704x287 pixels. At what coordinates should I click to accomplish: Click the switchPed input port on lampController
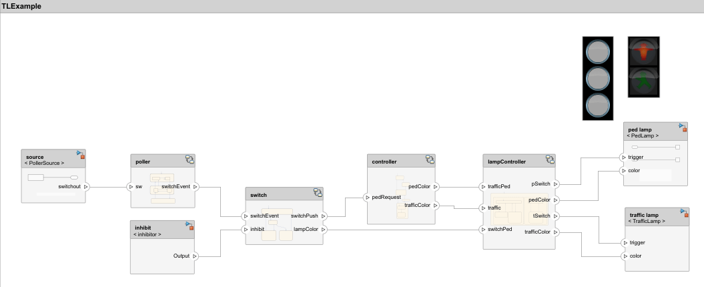483,230
